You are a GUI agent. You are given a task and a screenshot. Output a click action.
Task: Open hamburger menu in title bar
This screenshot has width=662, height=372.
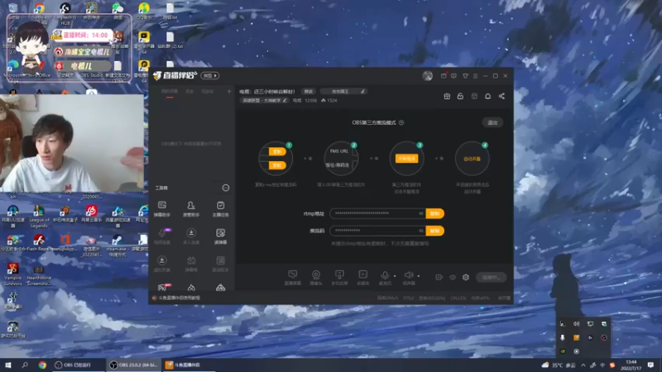click(475, 76)
